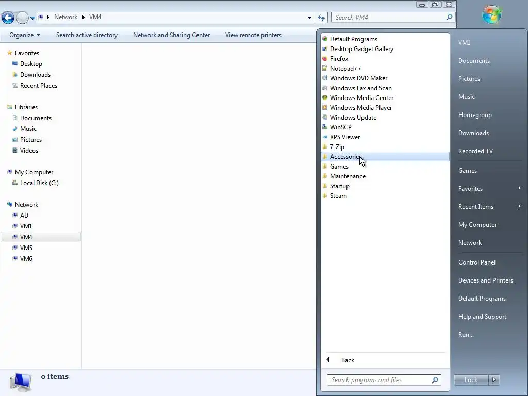Open Recorded TV from the Start menu
Screen dimensions: 528x396
[475, 151]
